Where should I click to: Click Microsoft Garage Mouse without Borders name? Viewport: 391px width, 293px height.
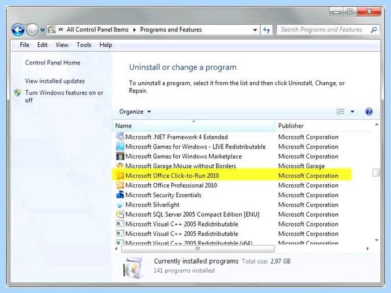coord(181,166)
